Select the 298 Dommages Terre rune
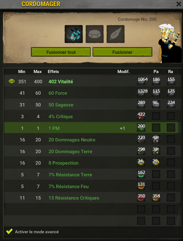 tap(141, 151)
